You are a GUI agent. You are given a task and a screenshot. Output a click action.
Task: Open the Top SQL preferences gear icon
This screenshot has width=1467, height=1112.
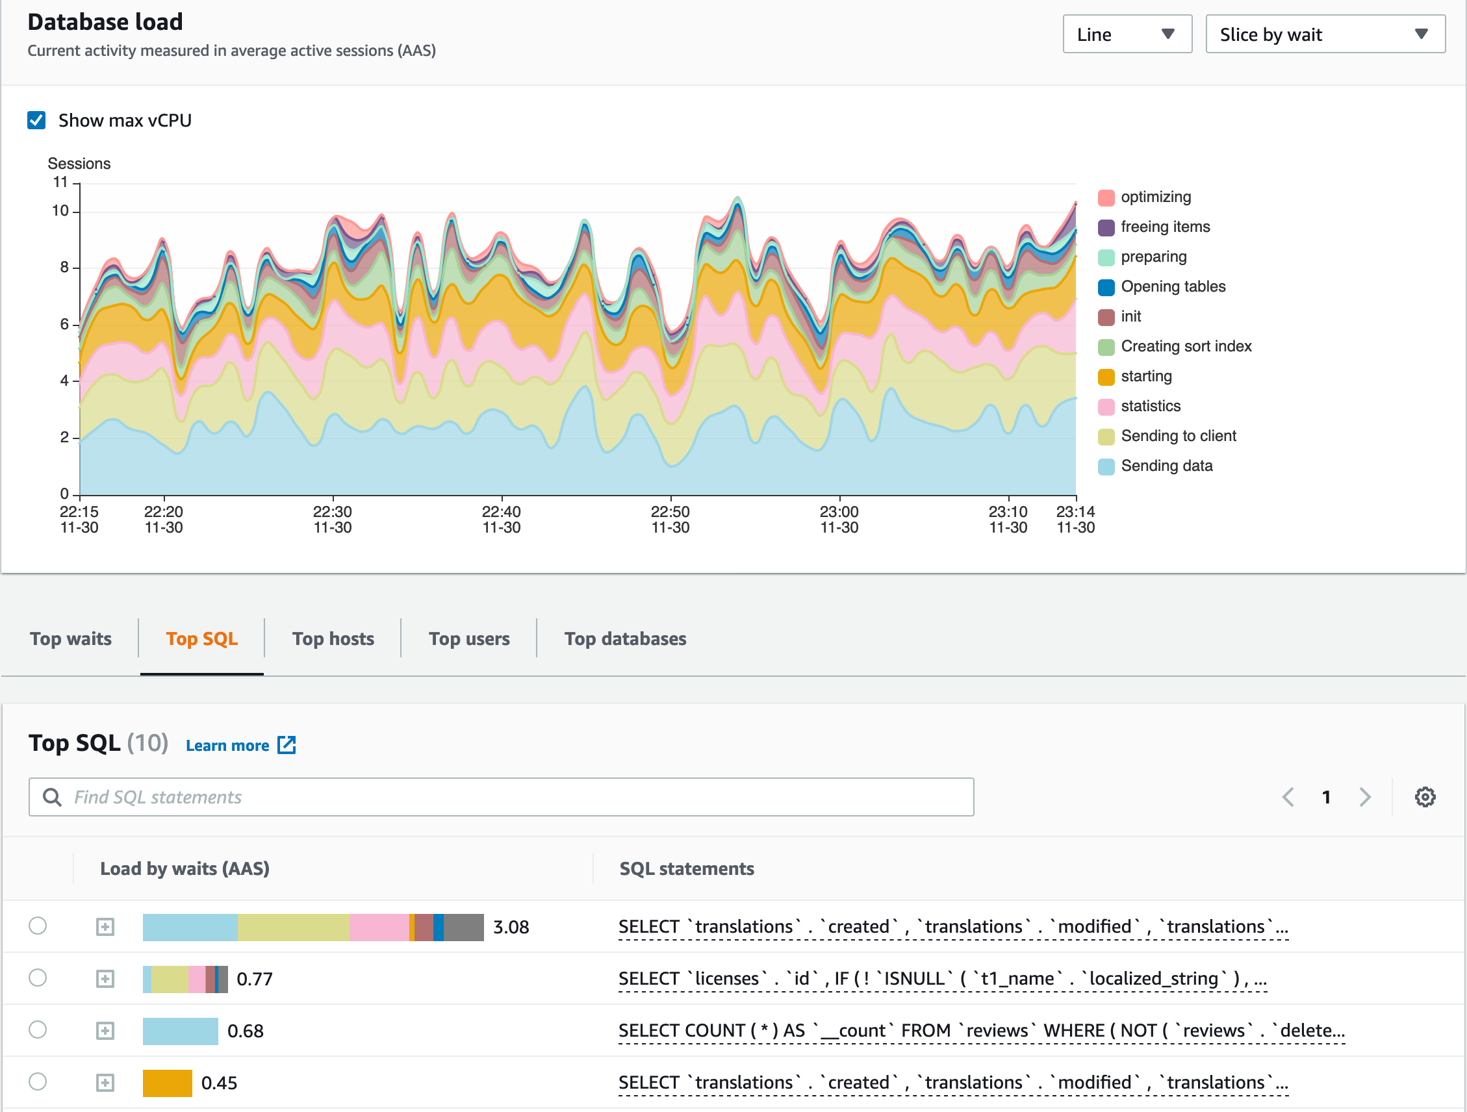pyautogui.click(x=1425, y=797)
